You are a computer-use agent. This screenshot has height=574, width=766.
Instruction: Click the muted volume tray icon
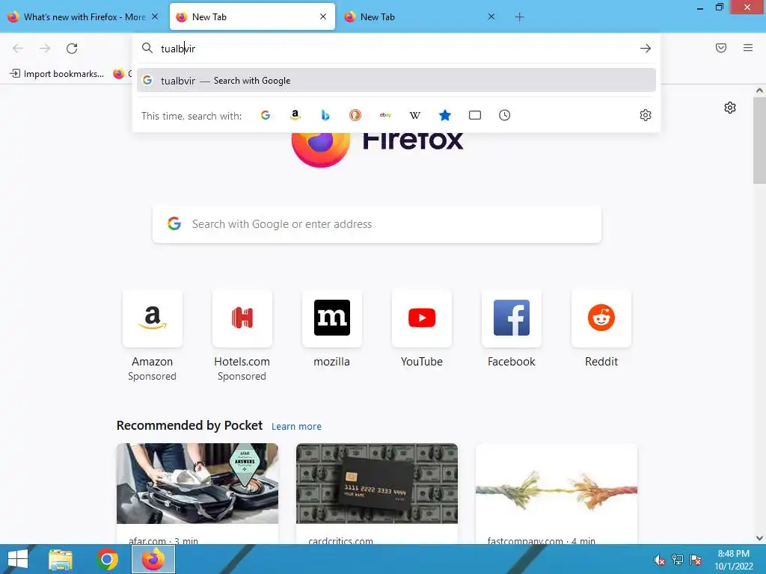click(x=660, y=560)
